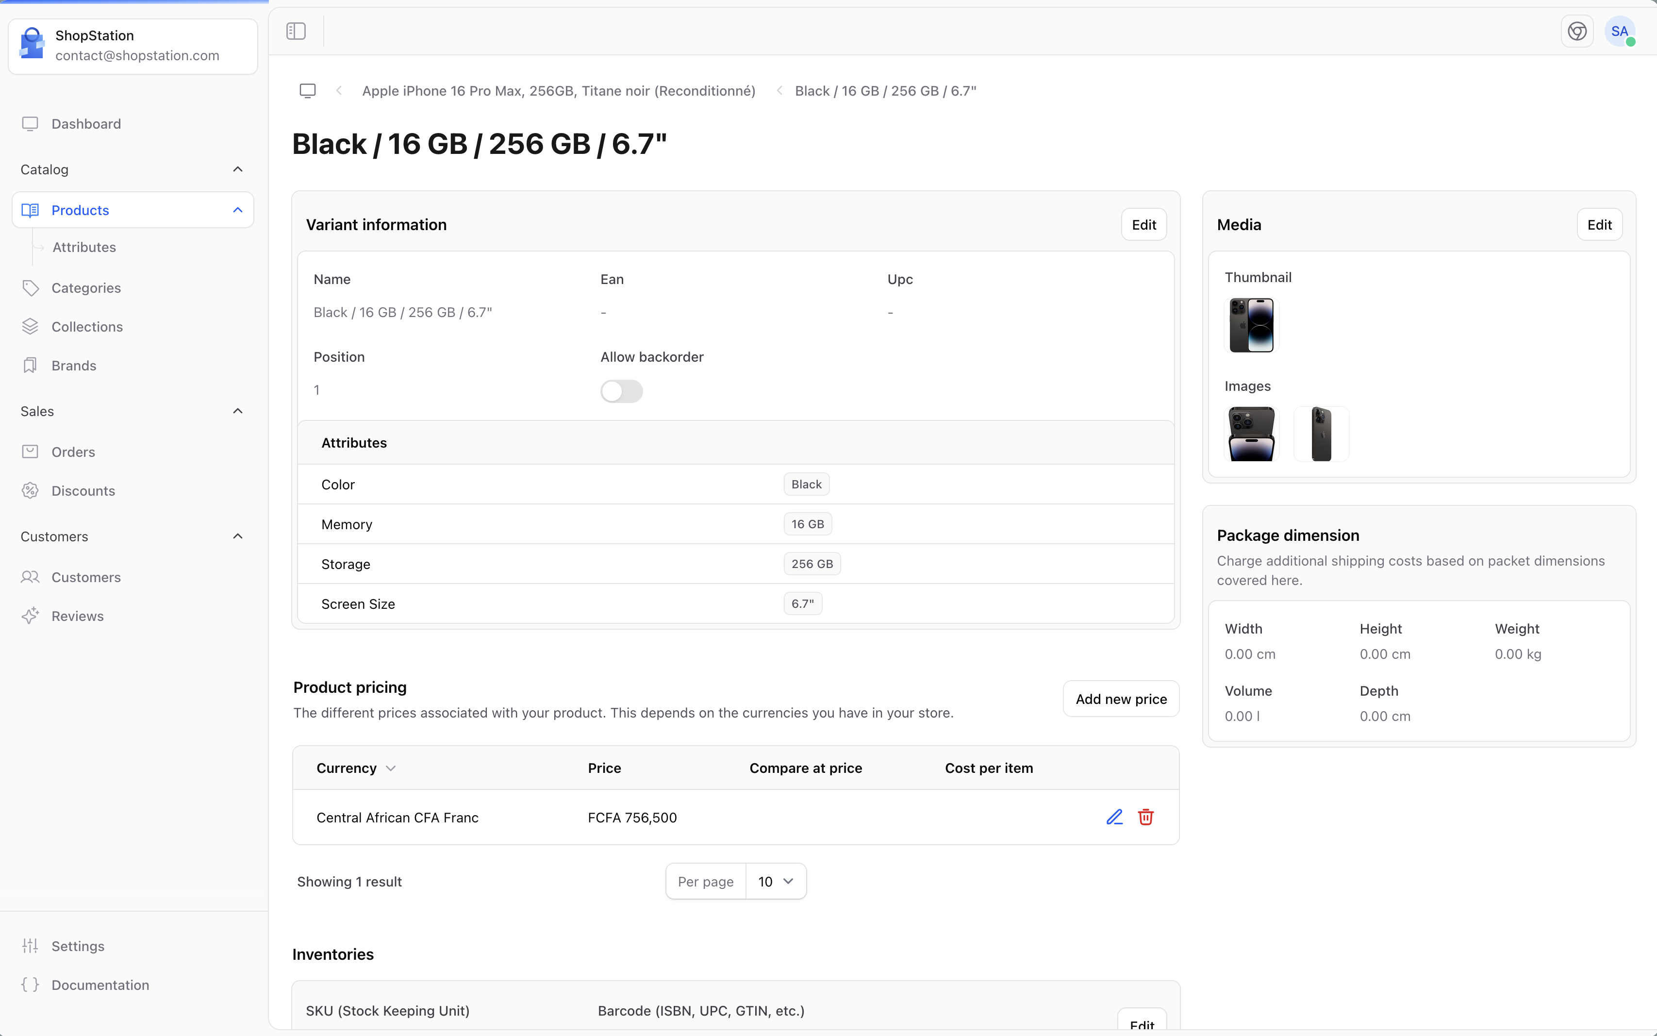This screenshot has width=1657, height=1036.
Task: Go to Discounts in the sidebar
Action: pos(83,491)
